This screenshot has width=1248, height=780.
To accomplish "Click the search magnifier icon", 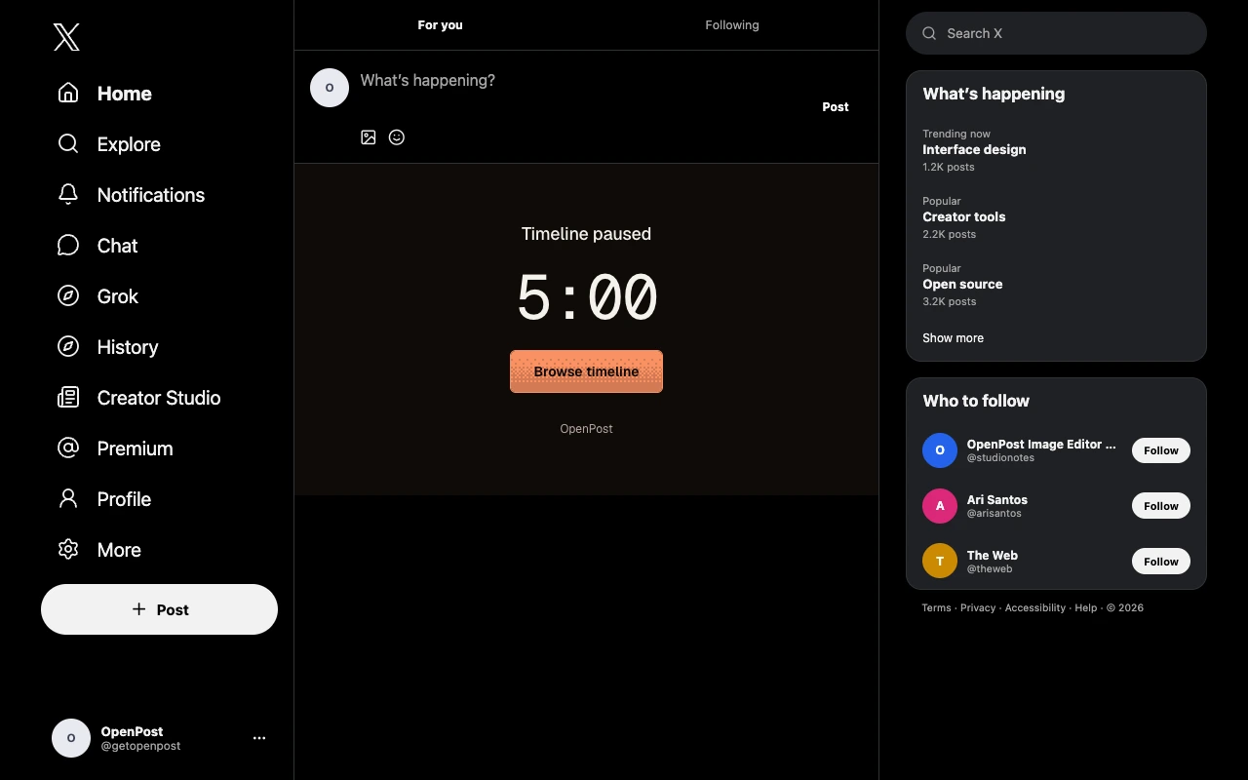I will click(930, 33).
